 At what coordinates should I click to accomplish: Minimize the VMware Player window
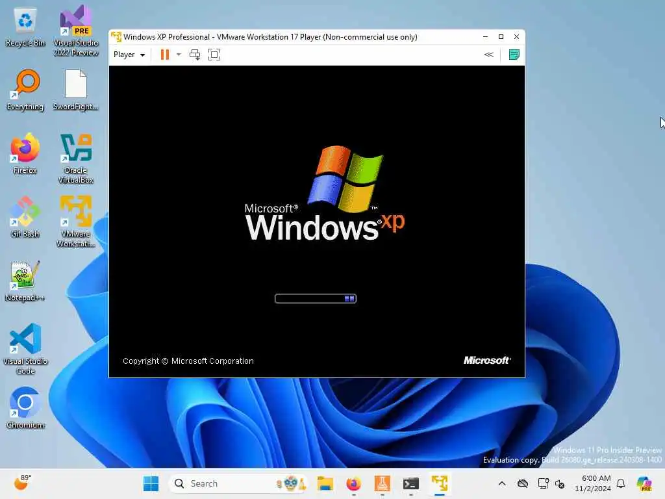pos(485,37)
